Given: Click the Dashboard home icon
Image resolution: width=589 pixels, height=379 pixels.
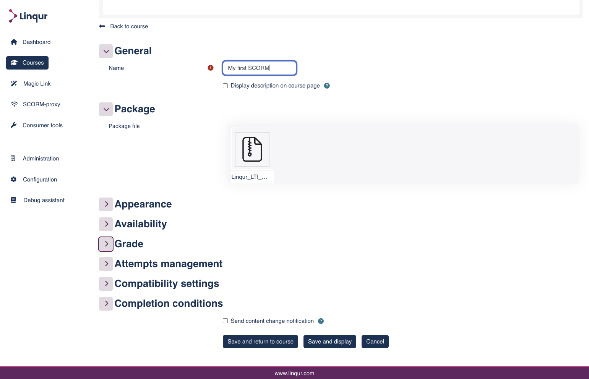Looking at the screenshot, I should coord(14,42).
